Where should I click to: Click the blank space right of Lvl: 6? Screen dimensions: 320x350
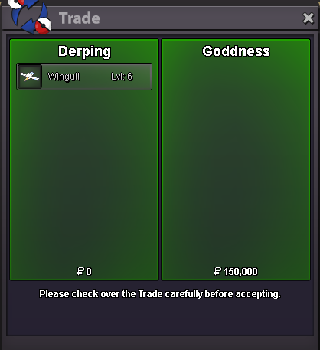(143, 77)
